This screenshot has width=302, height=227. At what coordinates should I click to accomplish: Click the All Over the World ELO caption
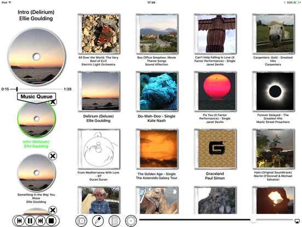(x=98, y=61)
